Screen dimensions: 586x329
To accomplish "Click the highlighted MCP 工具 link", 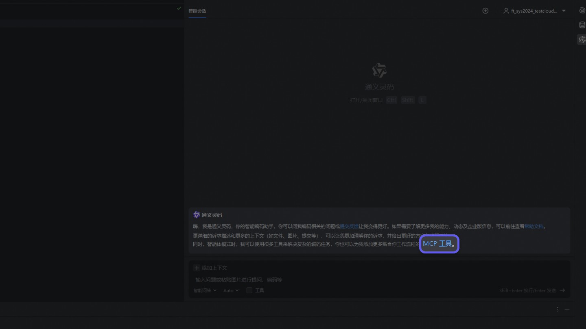I will [x=438, y=243].
